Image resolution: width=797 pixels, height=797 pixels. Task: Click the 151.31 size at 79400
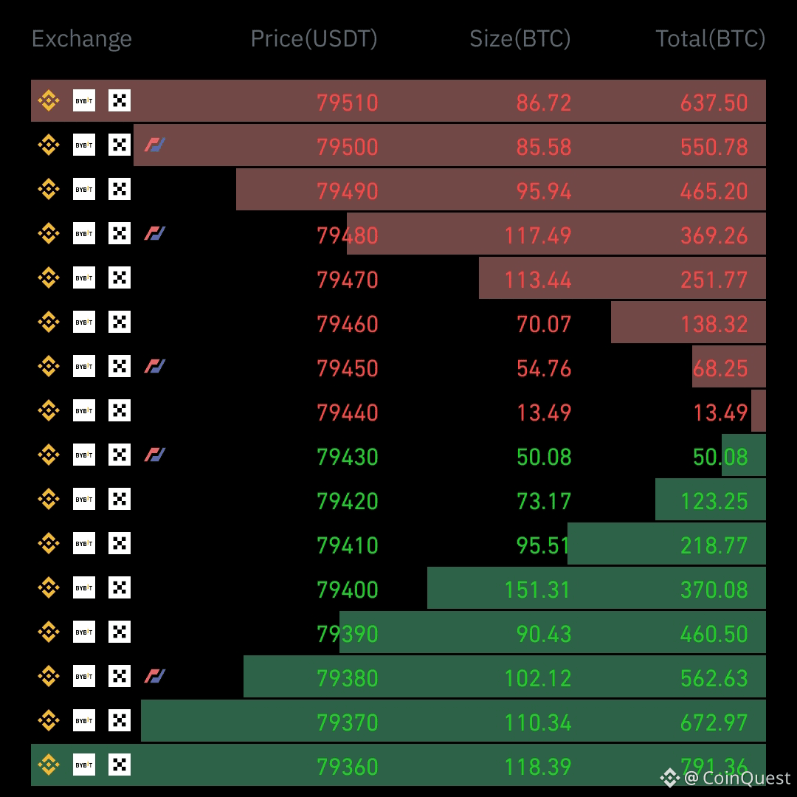click(x=538, y=590)
